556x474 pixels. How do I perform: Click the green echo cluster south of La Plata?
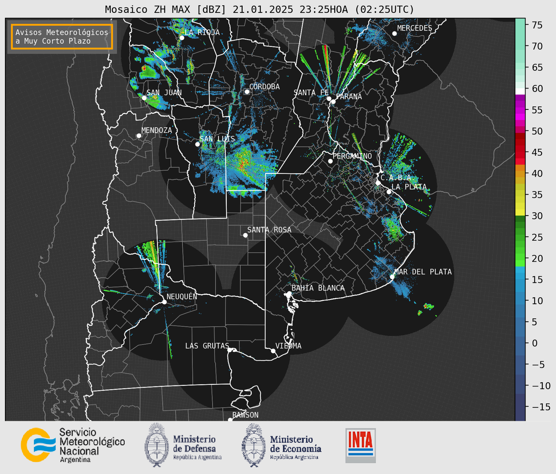(x=393, y=227)
